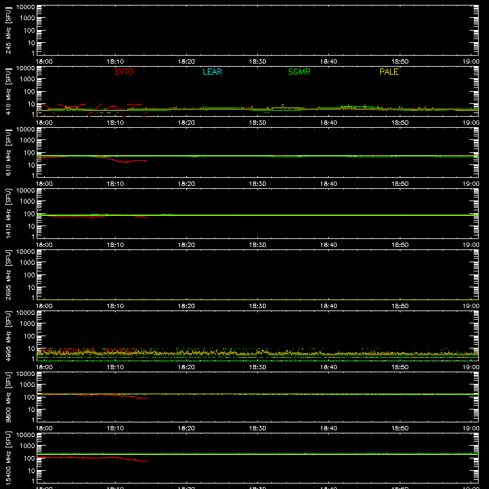Select the 1415 MHz [SFU] axis title
This screenshot has width=489, height=489.
[x=8, y=213]
